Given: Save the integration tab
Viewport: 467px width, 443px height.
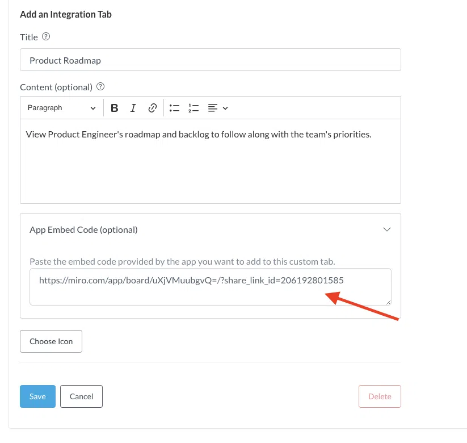Looking at the screenshot, I should 37,396.
